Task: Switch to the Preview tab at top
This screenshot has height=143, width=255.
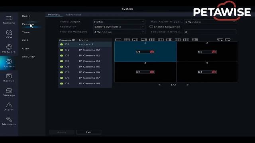Action: click(54, 15)
